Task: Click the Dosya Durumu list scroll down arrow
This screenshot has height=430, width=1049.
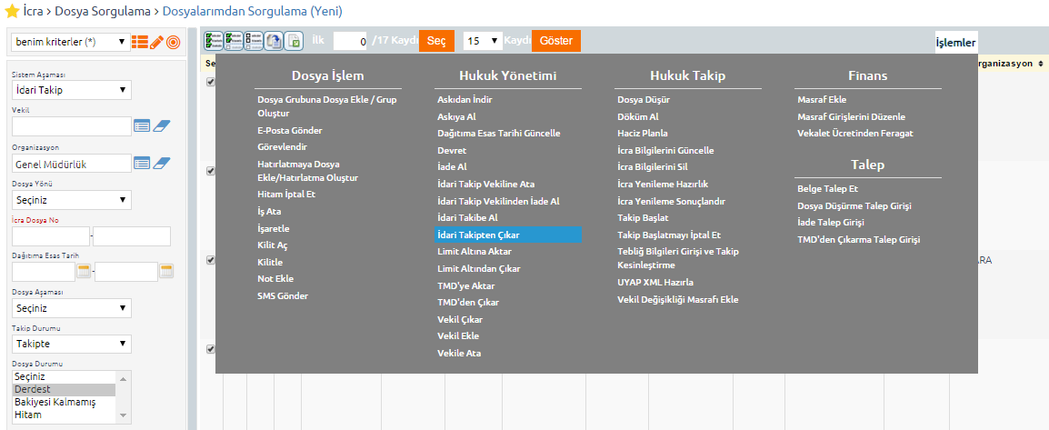Action: coord(123,415)
